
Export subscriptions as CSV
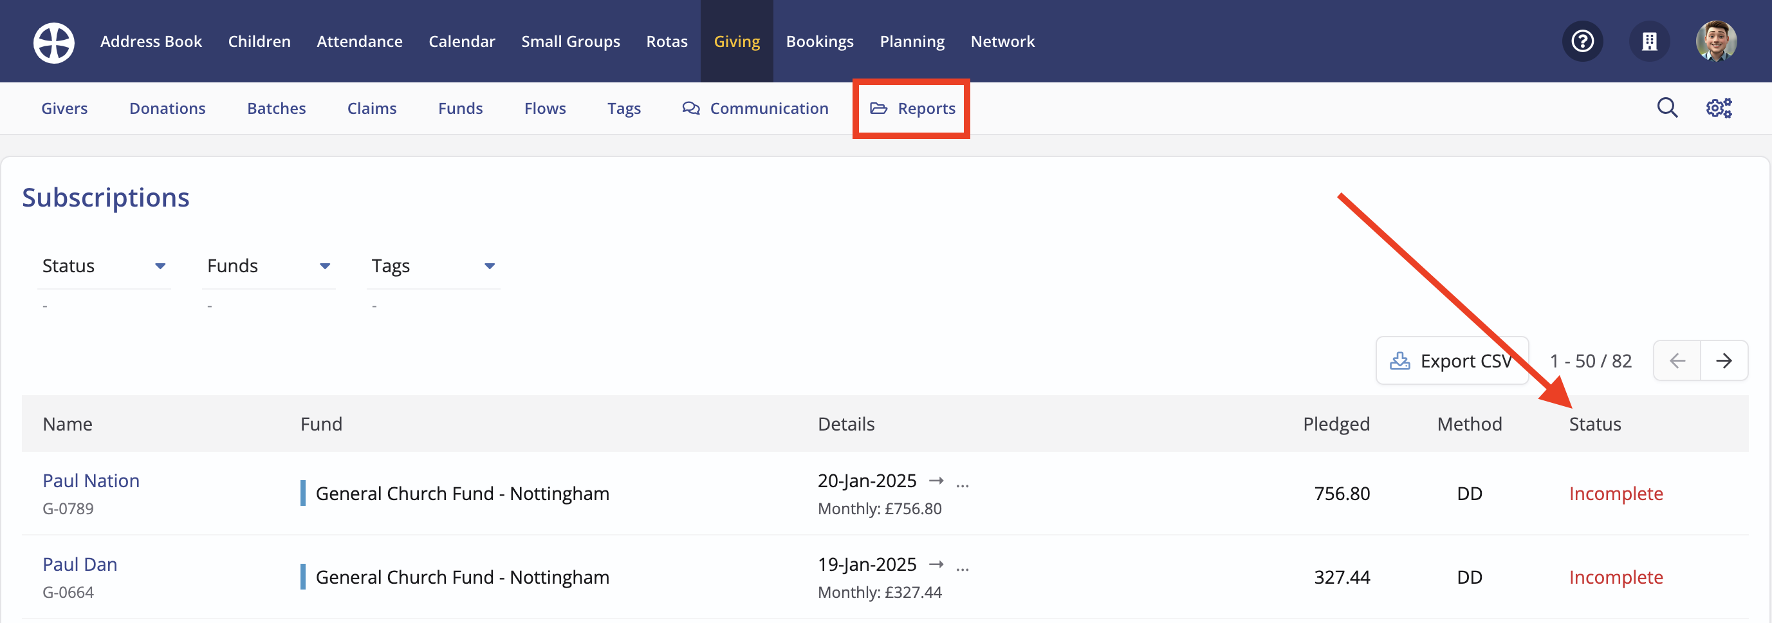1452,360
